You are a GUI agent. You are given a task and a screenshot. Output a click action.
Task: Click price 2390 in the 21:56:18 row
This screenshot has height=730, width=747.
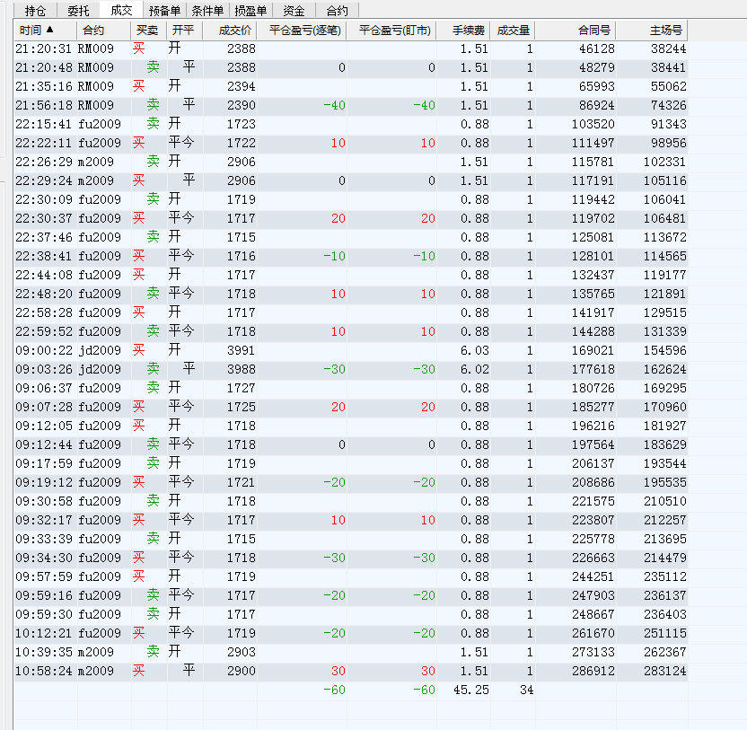(241, 105)
